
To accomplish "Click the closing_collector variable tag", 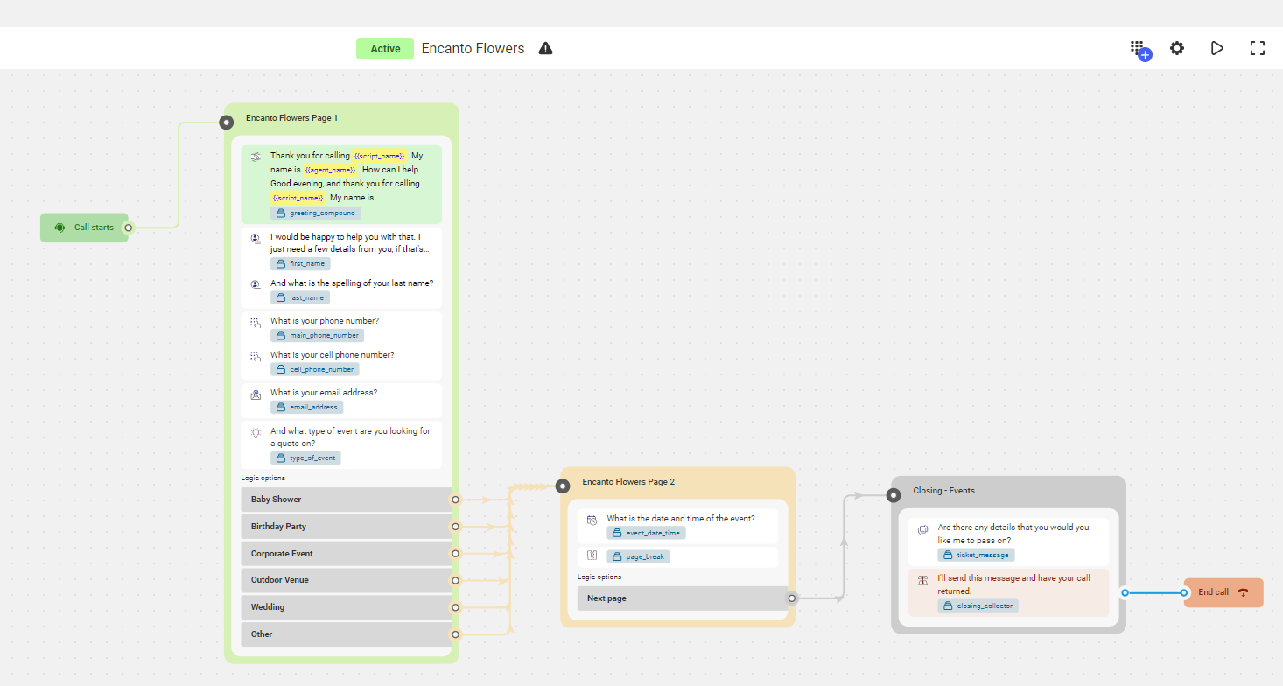I will (x=978, y=605).
